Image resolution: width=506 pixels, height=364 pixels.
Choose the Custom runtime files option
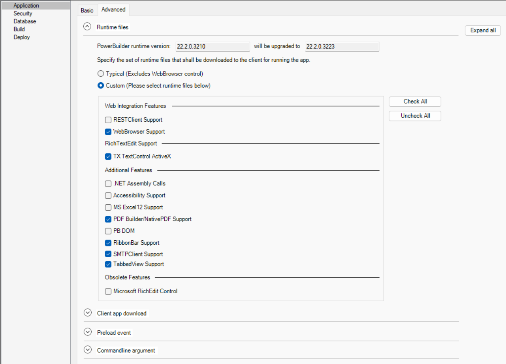(x=101, y=85)
